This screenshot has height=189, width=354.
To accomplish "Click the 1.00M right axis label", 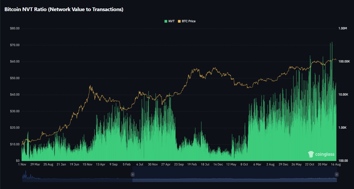I will (x=343, y=29).
